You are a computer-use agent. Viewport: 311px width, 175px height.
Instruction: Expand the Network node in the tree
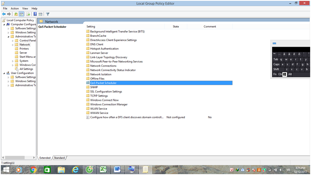(13, 44)
